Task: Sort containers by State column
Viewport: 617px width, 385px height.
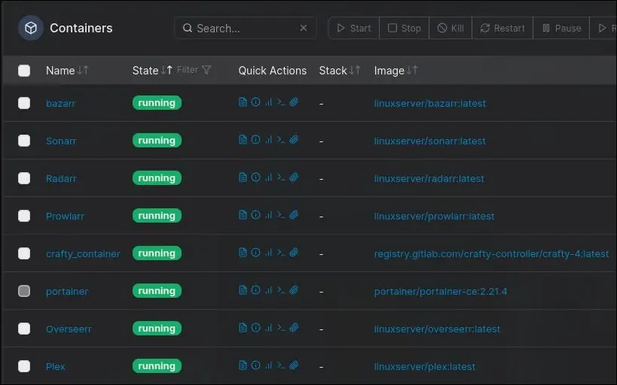Action: click(x=152, y=71)
